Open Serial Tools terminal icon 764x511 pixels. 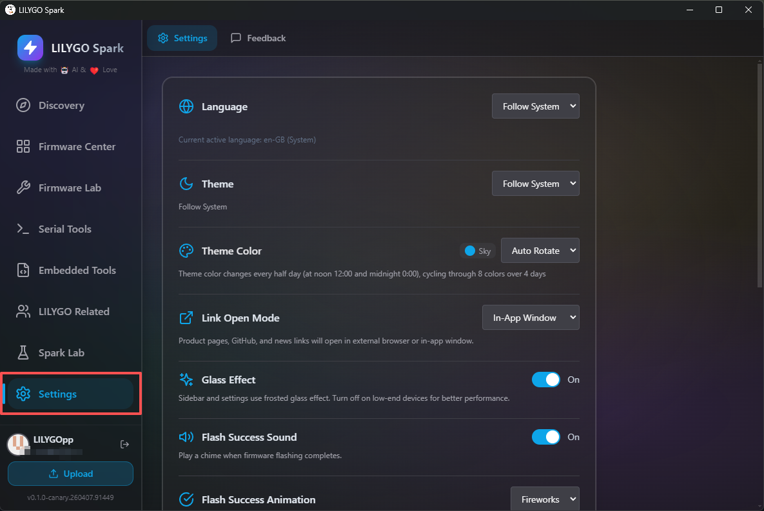[23, 229]
